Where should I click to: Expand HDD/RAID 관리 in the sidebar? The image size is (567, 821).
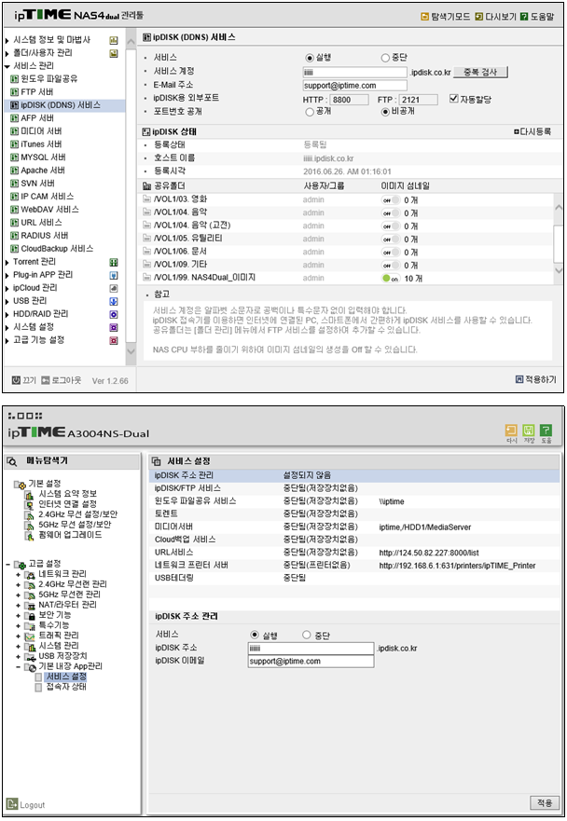(7, 314)
